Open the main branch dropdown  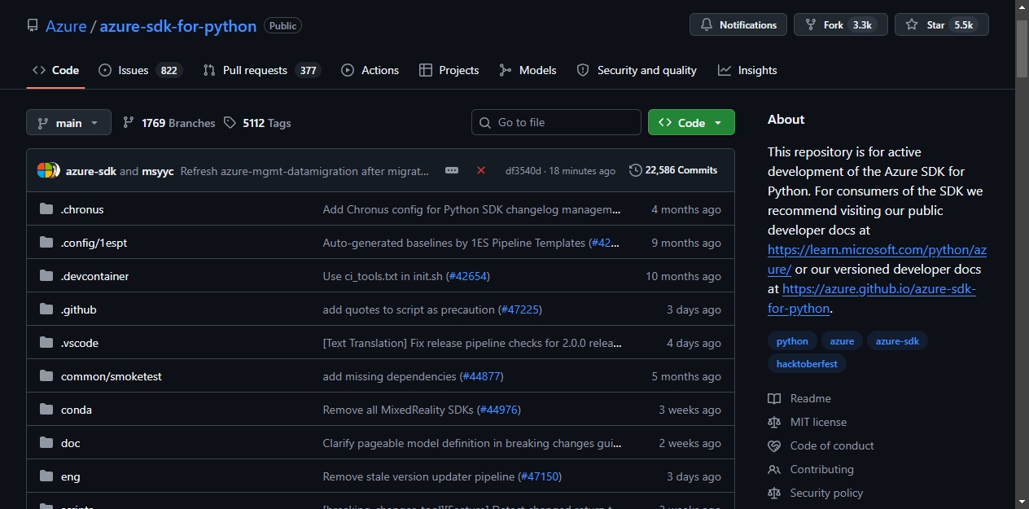[68, 123]
